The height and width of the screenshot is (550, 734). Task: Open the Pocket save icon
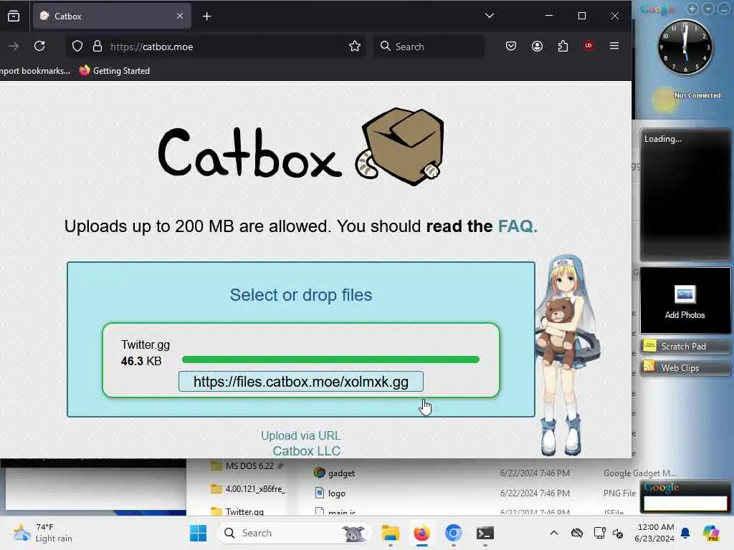(x=510, y=46)
